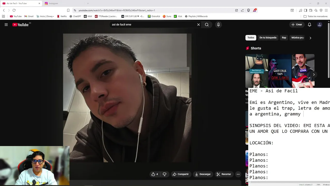Image resolution: width=330 pixels, height=186 pixels.
Task: Open YouTube notifications bell
Action: click(x=310, y=25)
